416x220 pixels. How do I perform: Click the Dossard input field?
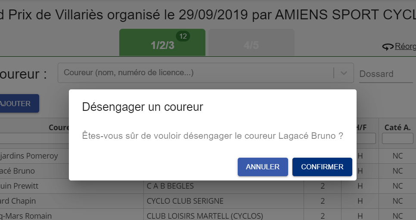(x=386, y=74)
